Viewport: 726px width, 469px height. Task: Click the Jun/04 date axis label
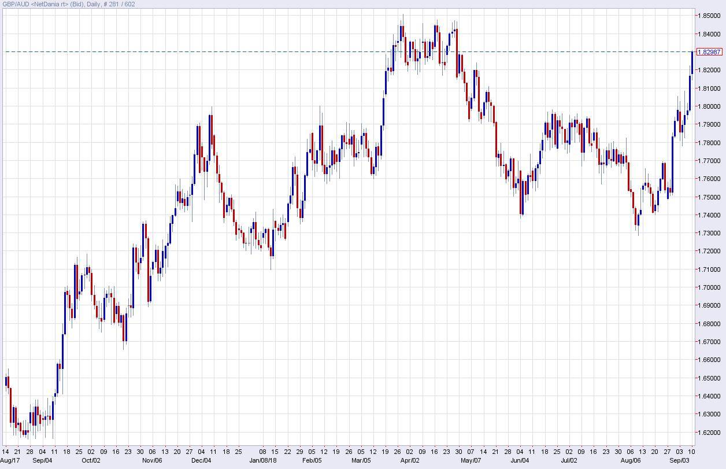click(520, 461)
